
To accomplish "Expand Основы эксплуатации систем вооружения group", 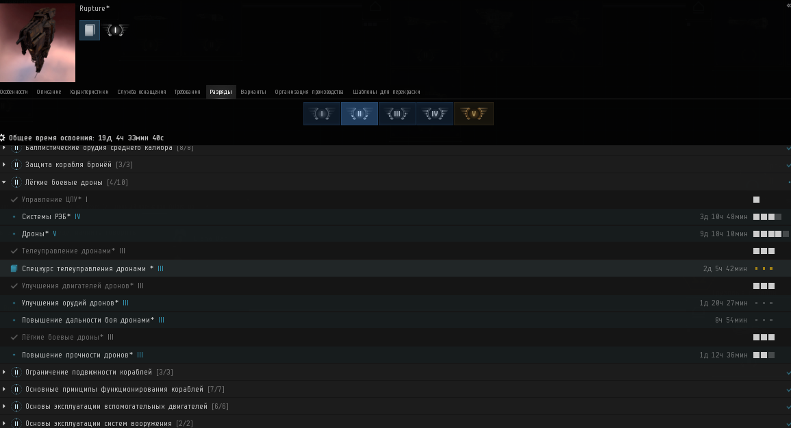I will coord(4,423).
